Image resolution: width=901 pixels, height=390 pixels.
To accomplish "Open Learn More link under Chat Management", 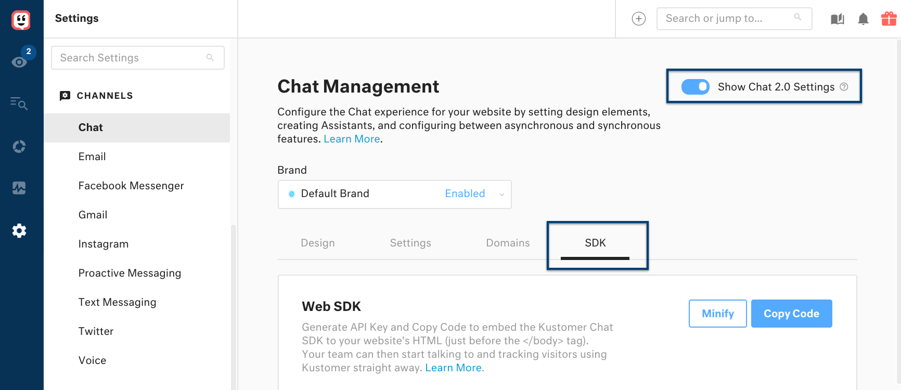I will [x=352, y=139].
